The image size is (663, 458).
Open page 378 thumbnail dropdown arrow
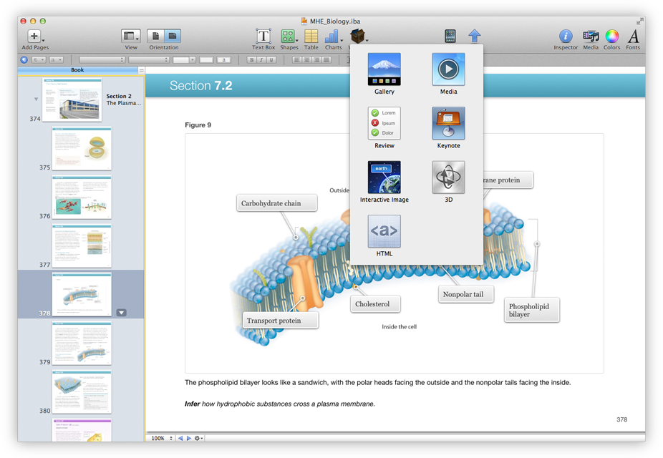tap(121, 313)
